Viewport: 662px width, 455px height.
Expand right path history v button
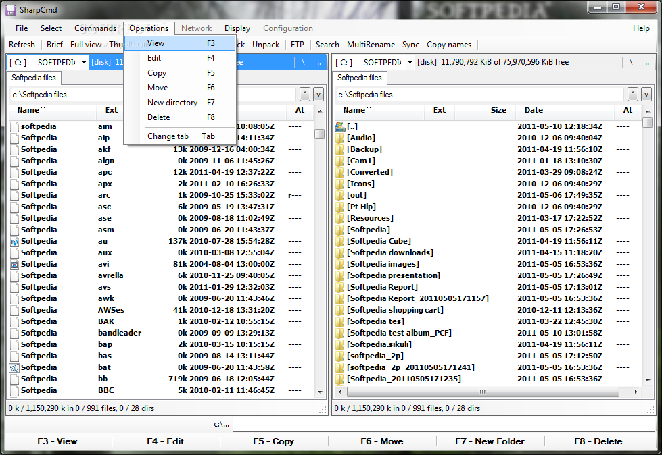click(646, 95)
